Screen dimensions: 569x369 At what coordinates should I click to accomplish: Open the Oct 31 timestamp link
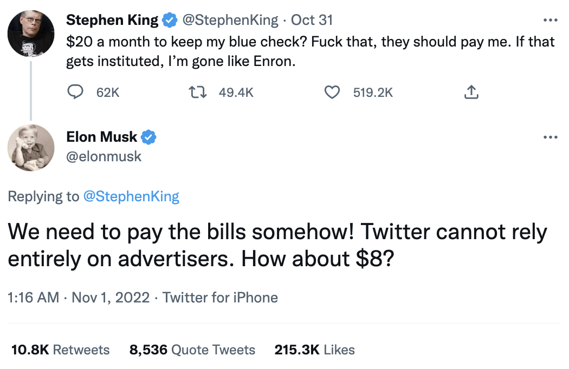(x=312, y=21)
